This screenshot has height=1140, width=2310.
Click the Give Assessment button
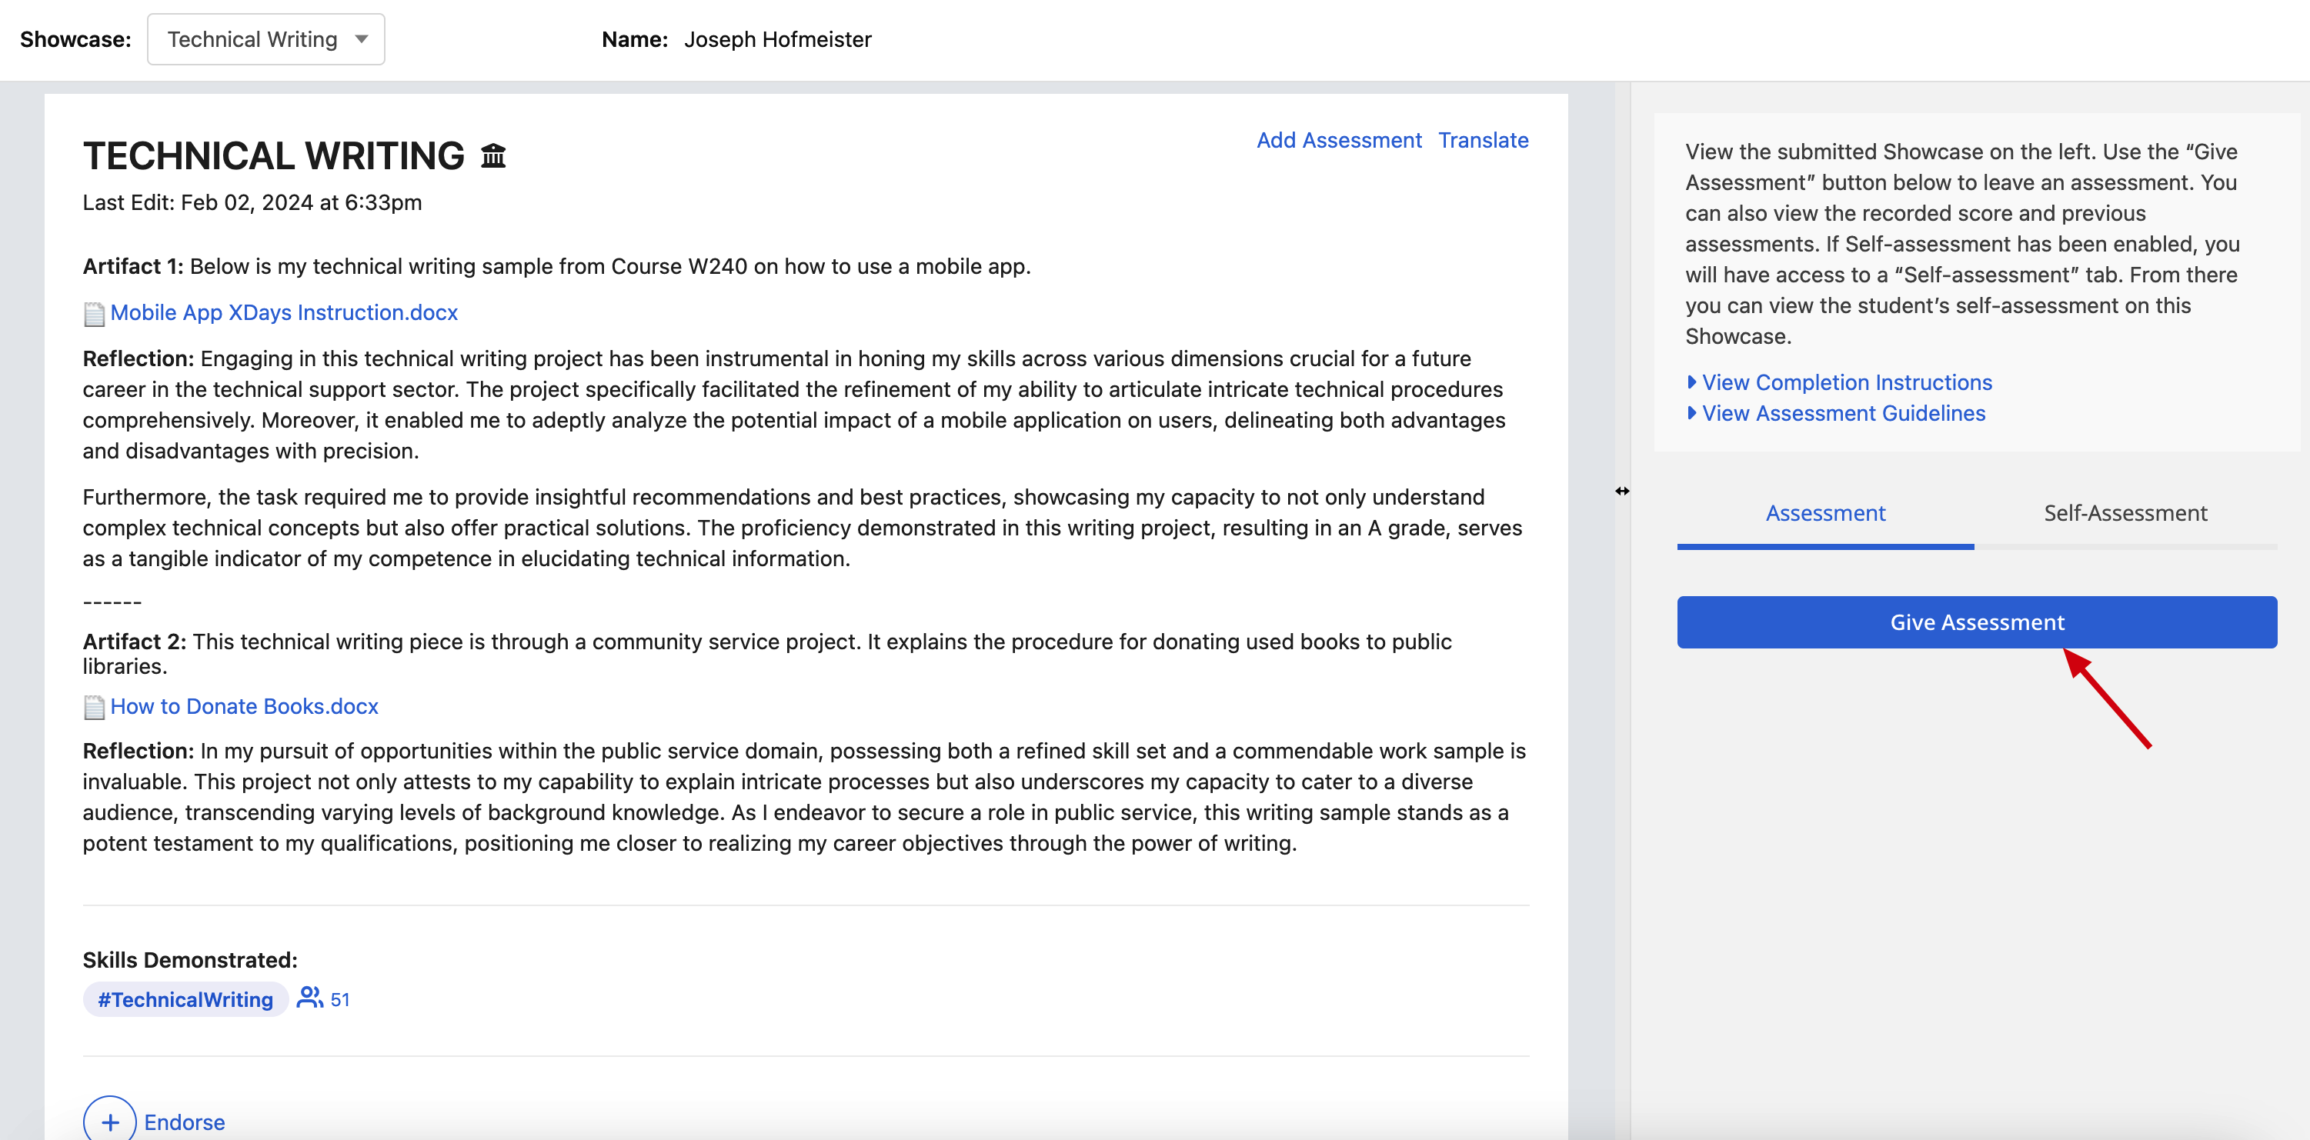click(1978, 622)
